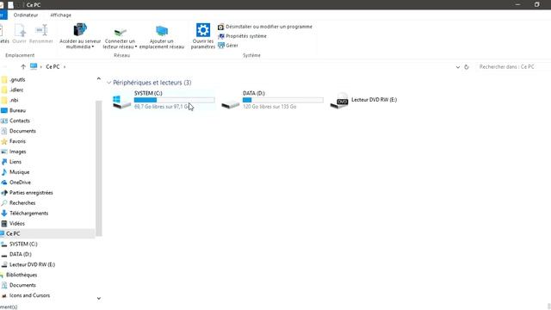This screenshot has height=310, width=551.
Task: Select the SYSTEM (C:) drive icon
Action: pyautogui.click(x=121, y=102)
